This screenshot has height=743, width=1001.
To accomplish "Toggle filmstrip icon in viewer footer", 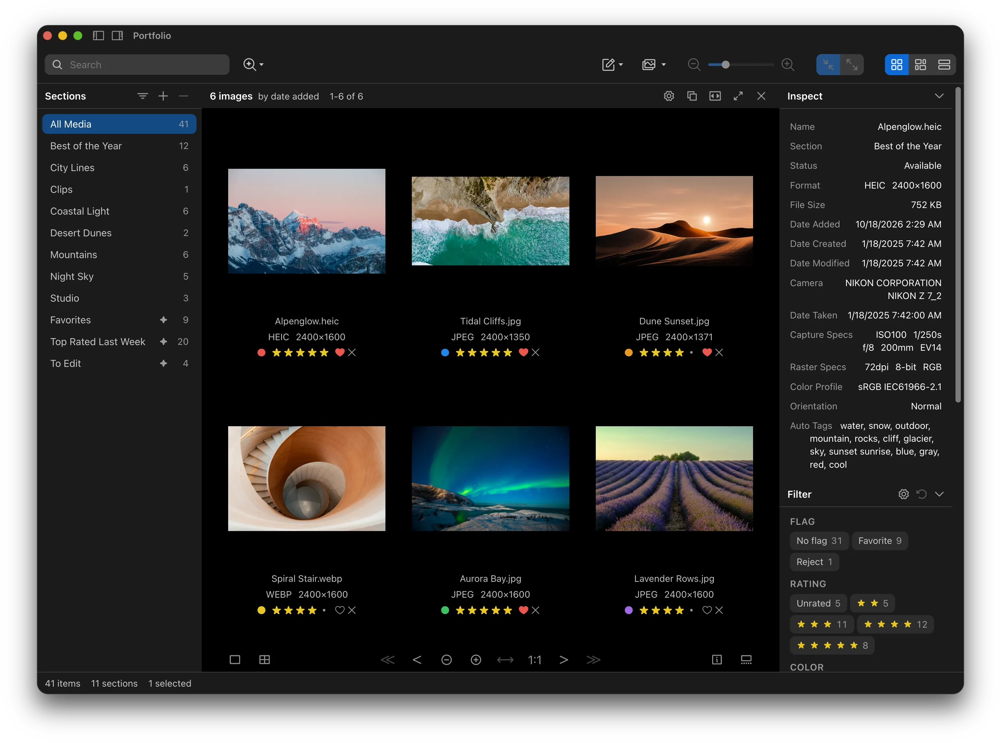I will pyautogui.click(x=746, y=659).
